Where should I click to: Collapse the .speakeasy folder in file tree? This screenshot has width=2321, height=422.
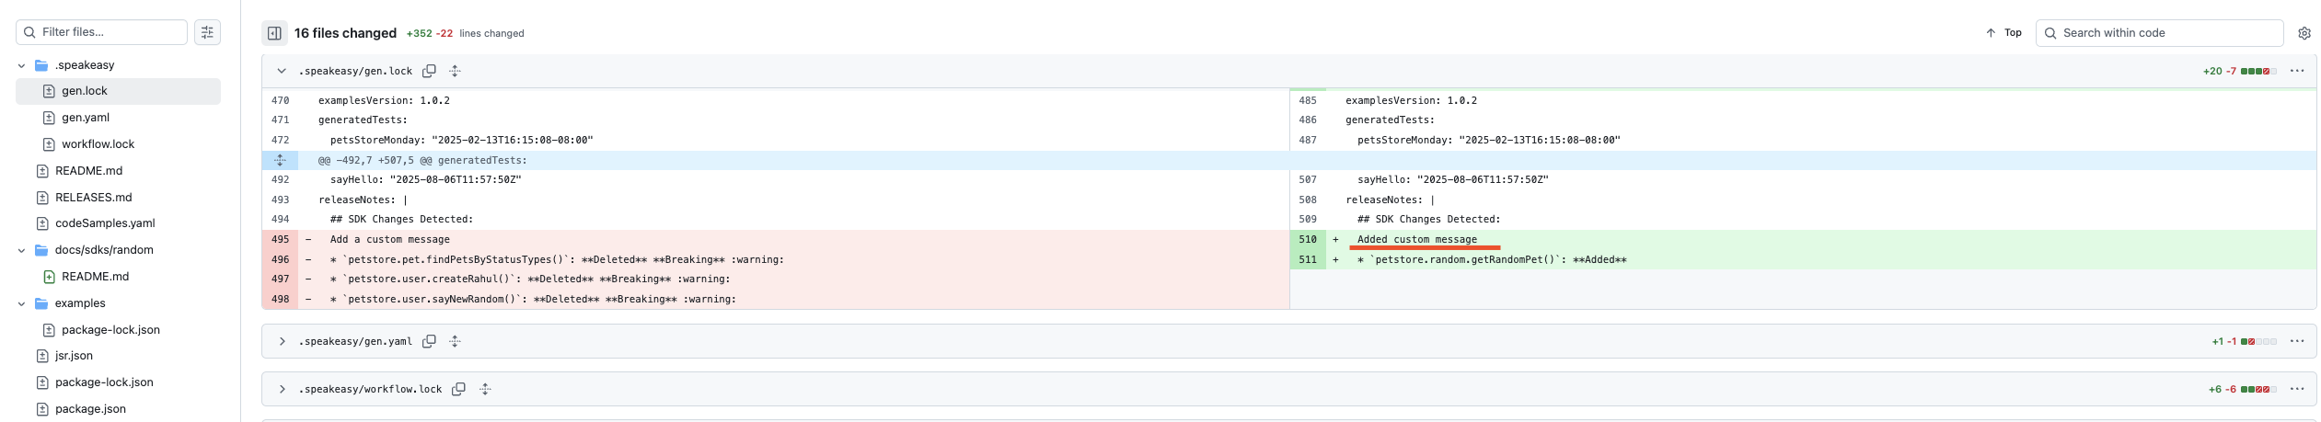click(22, 65)
